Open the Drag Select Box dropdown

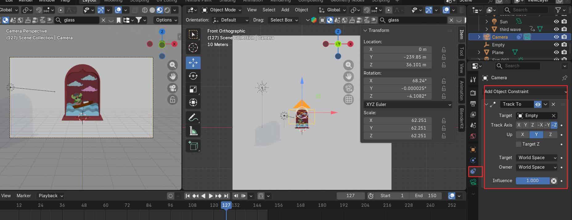pyautogui.click(x=284, y=20)
